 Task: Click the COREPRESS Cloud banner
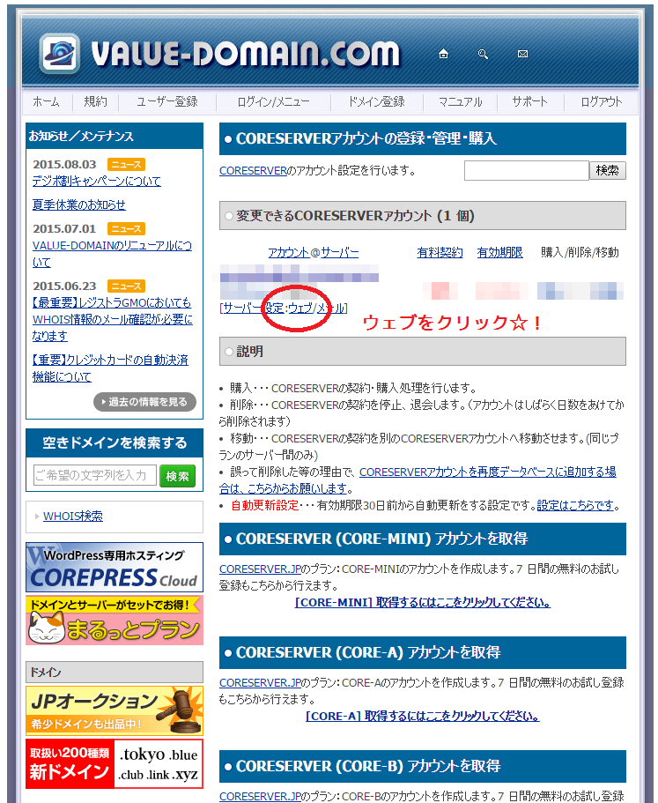click(115, 568)
